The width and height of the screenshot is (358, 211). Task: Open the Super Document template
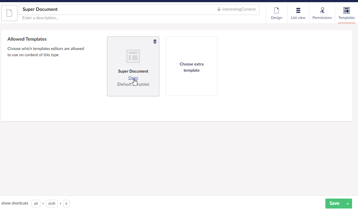pyautogui.click(x=133, y=78)
